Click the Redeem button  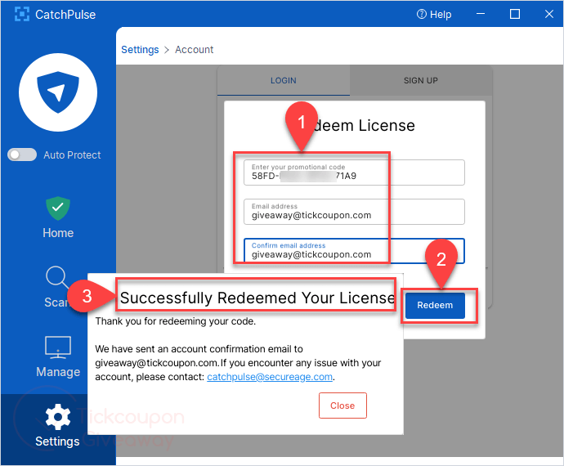[435, 306]
